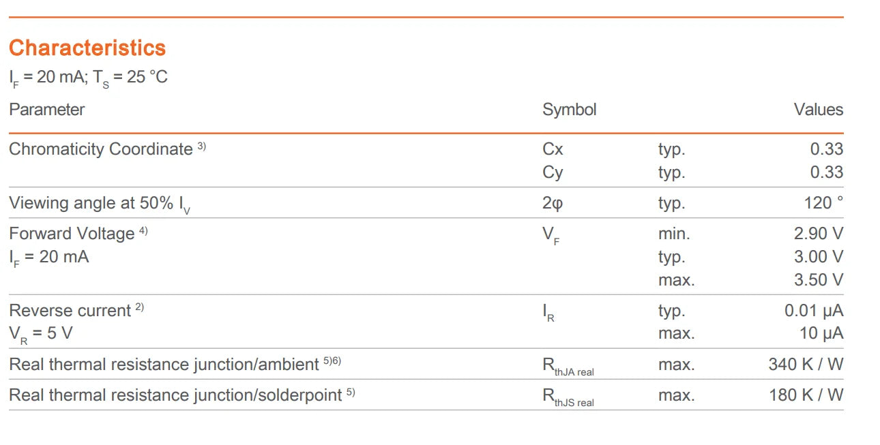
Task: Select the Cx symbol
Action: pos(553,149)
